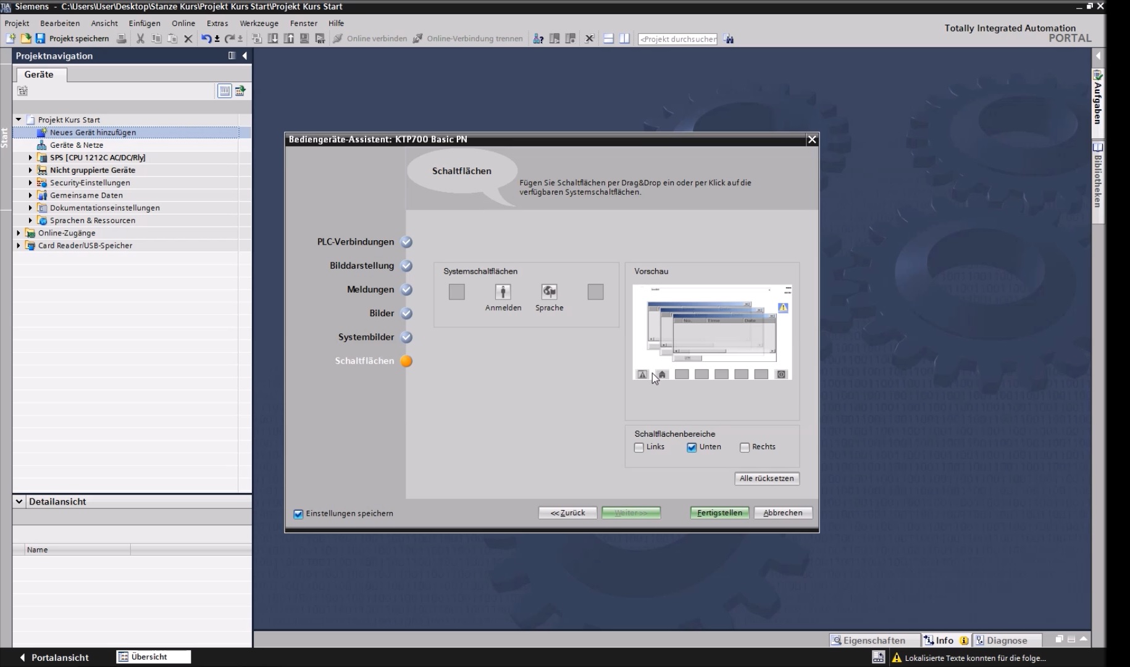Click the Undo arrow icon
The width and height of the screenshot is (1130, 667).
(x=206, y=38)
